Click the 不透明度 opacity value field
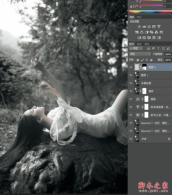The image size is (172, 195). point(168,54)
